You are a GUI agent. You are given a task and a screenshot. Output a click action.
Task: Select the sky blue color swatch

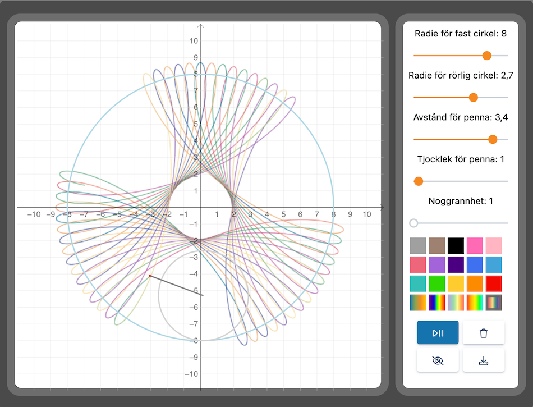[494, 264]
